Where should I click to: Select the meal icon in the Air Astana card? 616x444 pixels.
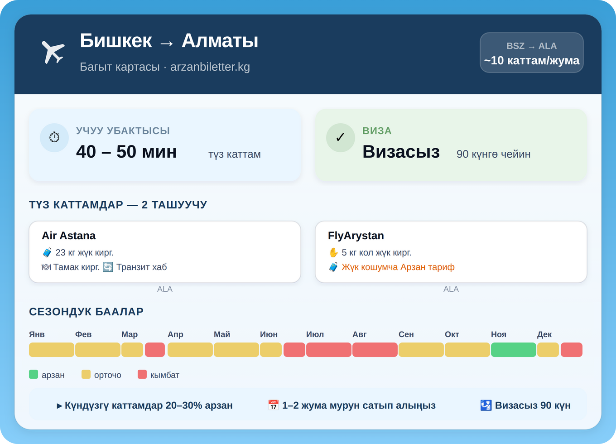pyautogui.click(x=47, y=267)
